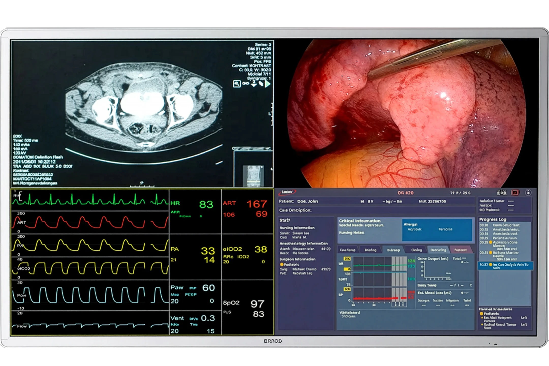Click the green ECG waveform trace
The height and width of the screenshot is (366, 549).
point(90,200)
